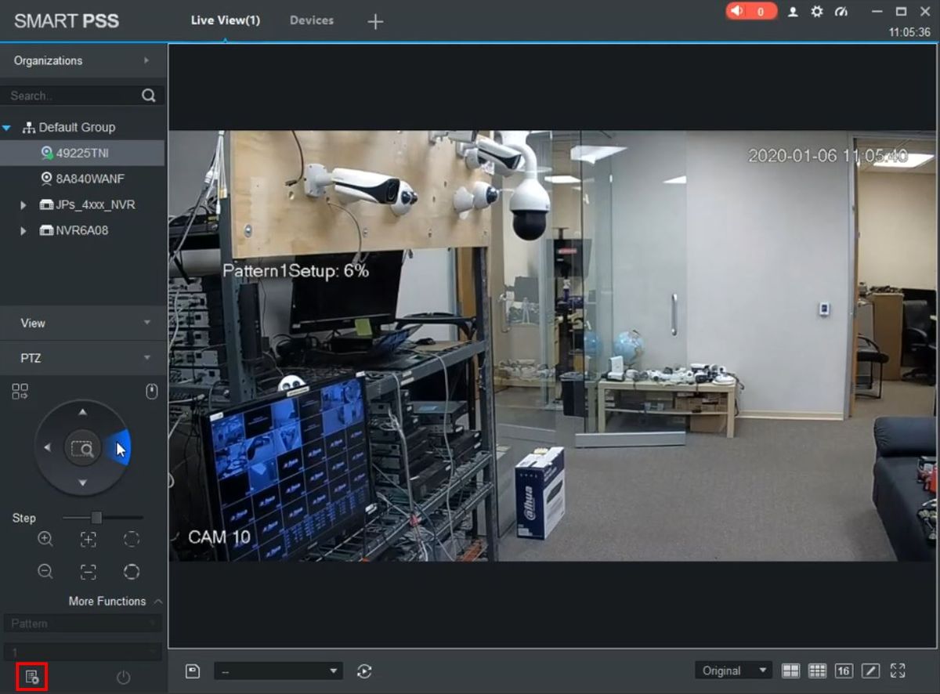Toggle the mouse PTZ control icon
The width and height of the screenshot is (940, 694).
tap(152, 392)
